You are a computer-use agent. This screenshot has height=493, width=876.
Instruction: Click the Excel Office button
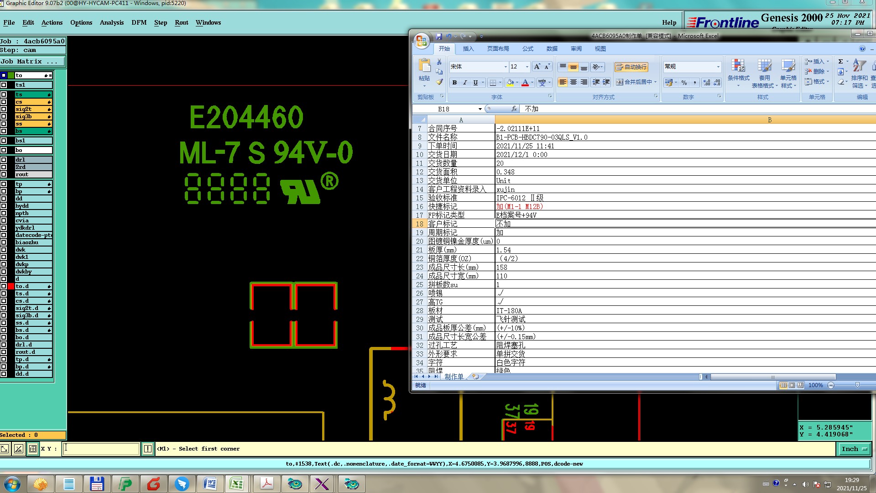(422, 41)
